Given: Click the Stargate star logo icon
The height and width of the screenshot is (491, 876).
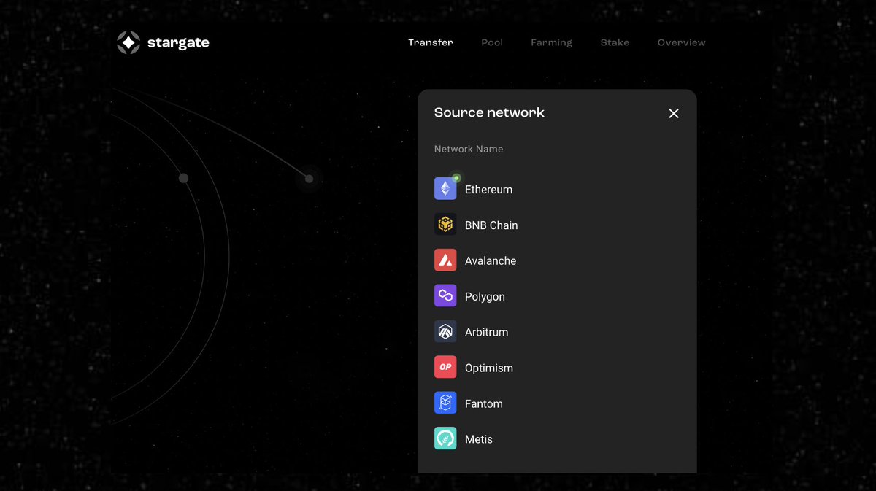Looking at the screenshot, I should (128, 43).
